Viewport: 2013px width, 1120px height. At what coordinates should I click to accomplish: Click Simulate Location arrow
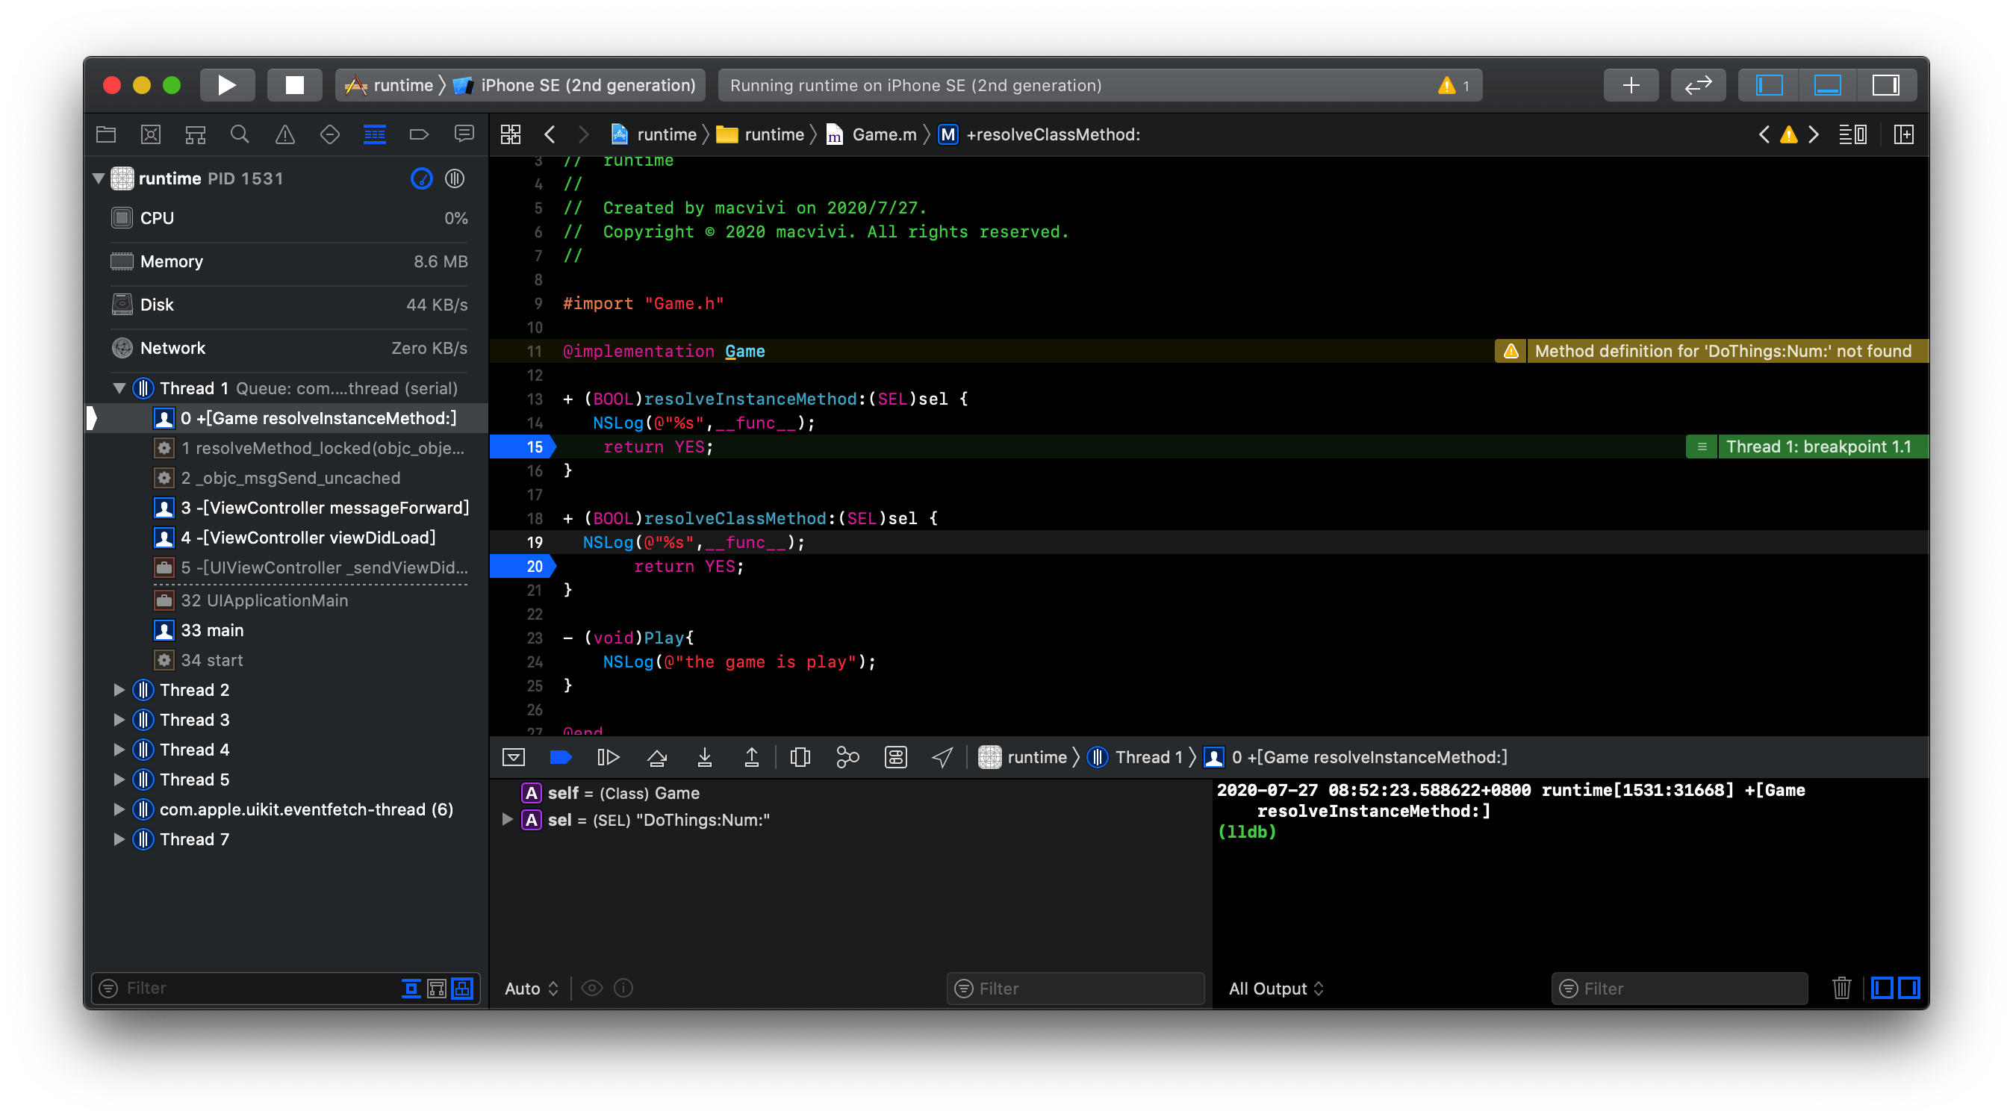click(x=942, y=756)
